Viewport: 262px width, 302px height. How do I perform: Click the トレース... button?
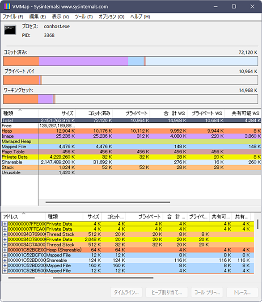(x=242, y=292)
